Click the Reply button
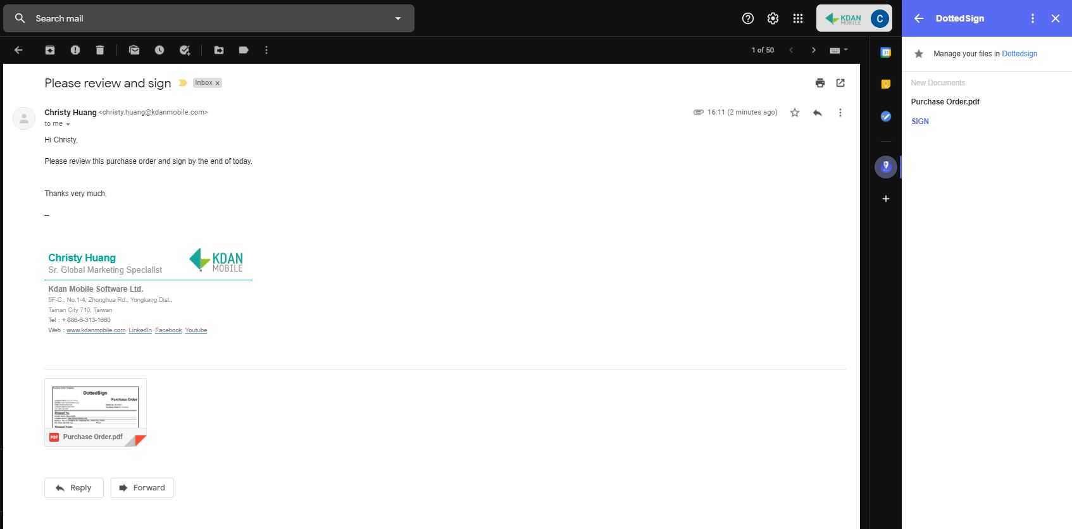 coord(74,488)
